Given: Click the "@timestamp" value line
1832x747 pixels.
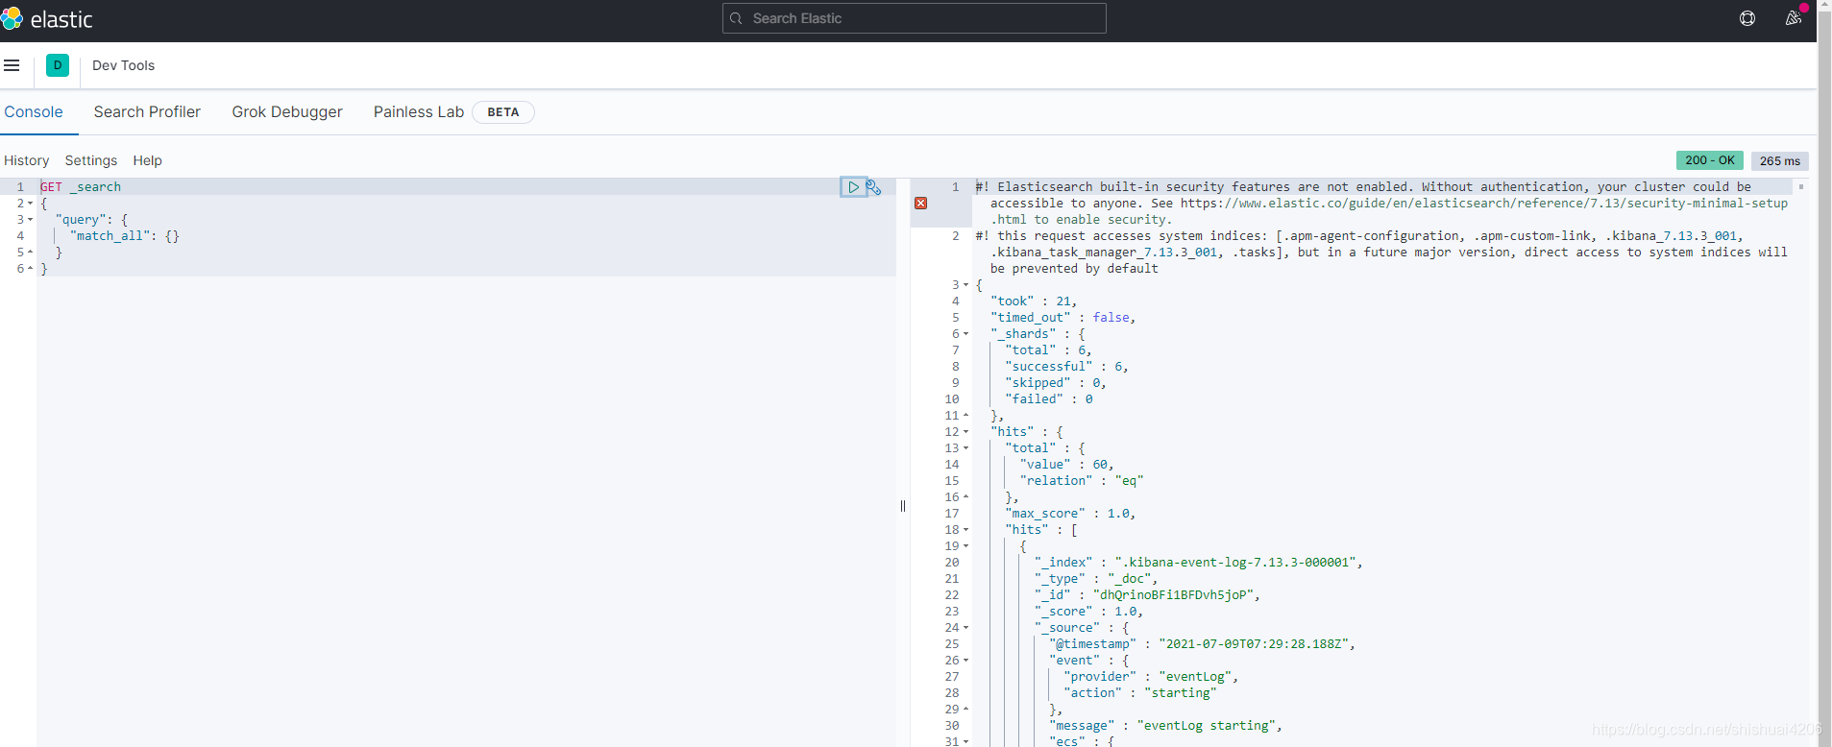Looking at the screenshot, I should point(1202,644).
